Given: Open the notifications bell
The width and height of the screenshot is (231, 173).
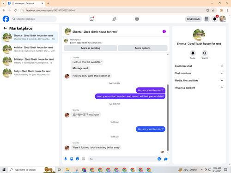Looking at the screenshot, I should (214, 19).
